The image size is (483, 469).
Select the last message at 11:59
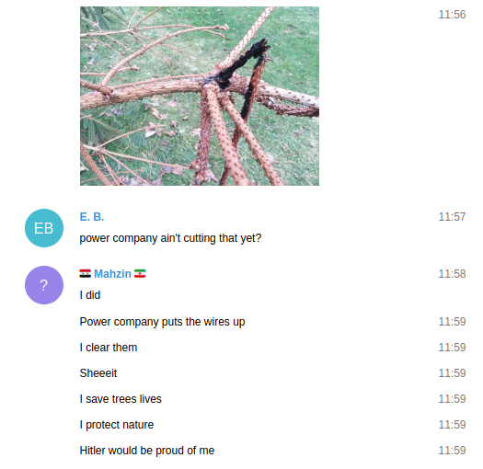pyautogui.click(x=147, y=451)
